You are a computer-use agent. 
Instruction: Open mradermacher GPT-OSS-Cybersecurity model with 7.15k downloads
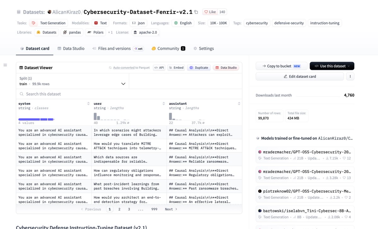click(x=305, y=155)
